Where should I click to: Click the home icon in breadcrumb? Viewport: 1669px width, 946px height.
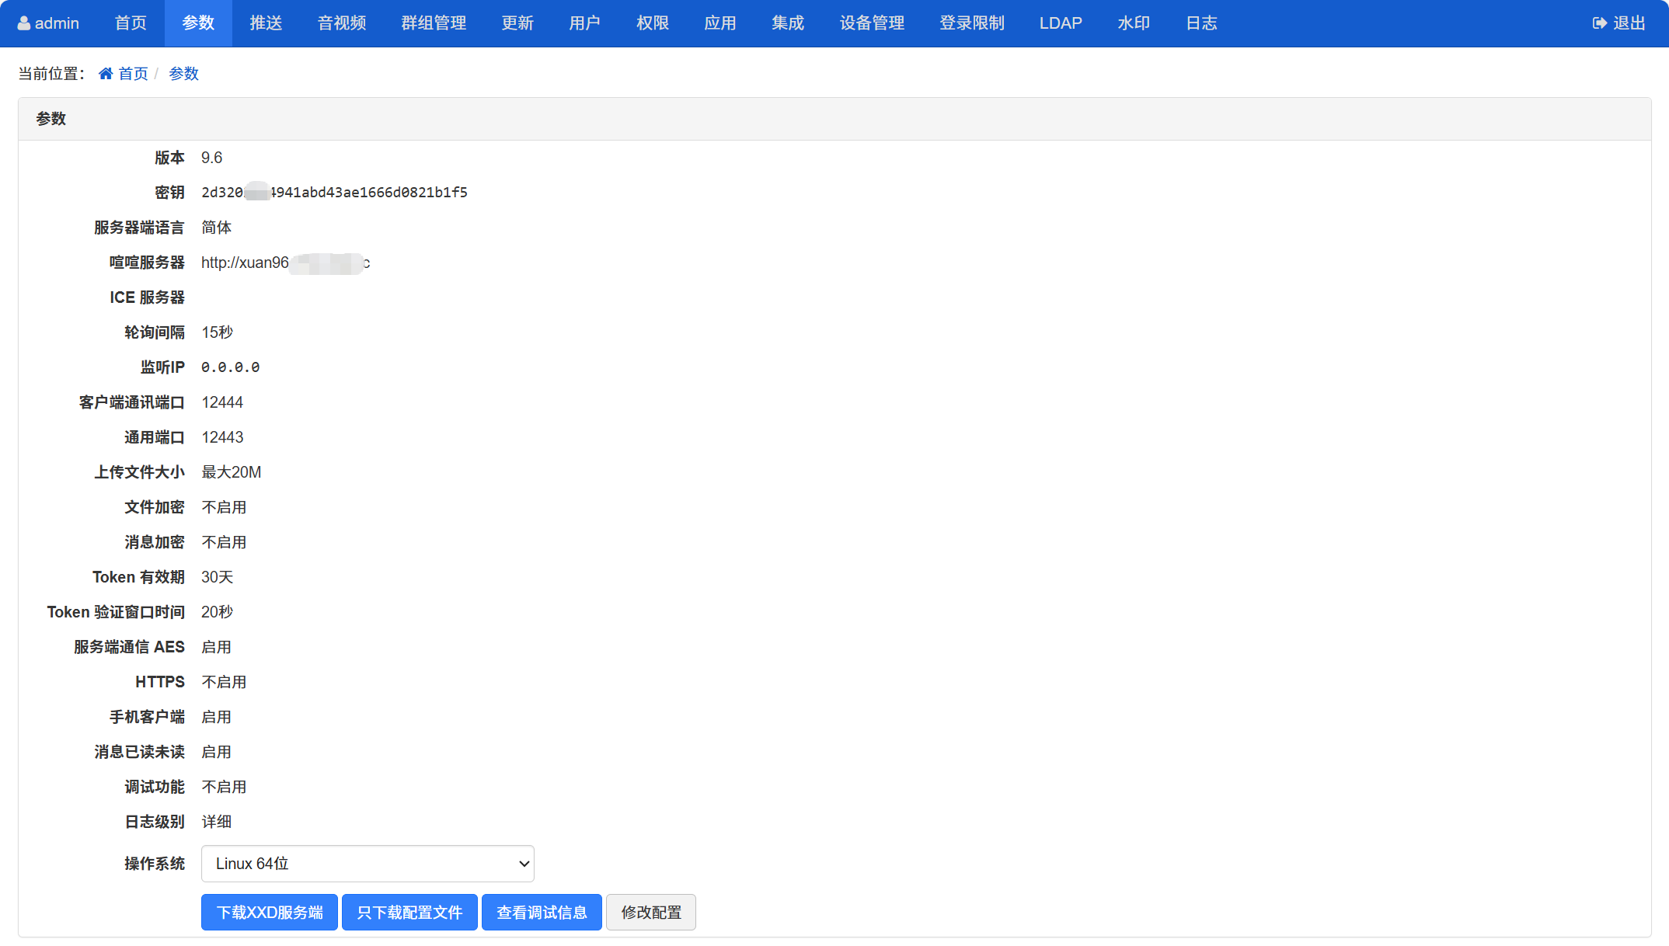[106, 74]
